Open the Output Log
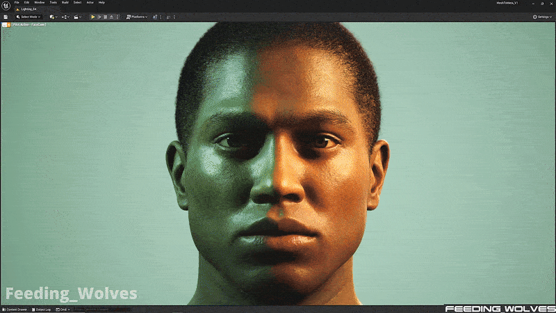 [41, 310]
